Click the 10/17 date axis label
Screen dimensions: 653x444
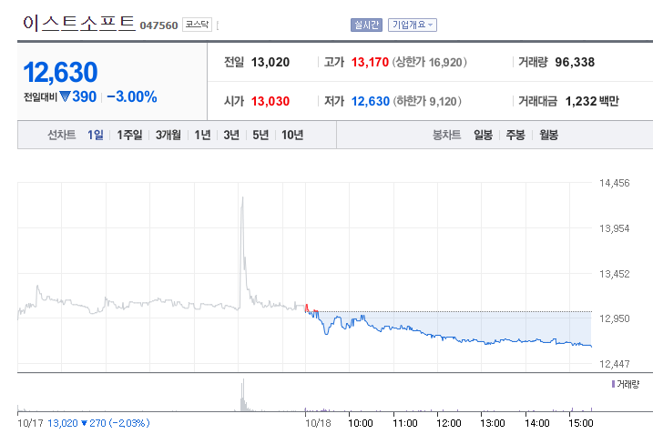30,423
